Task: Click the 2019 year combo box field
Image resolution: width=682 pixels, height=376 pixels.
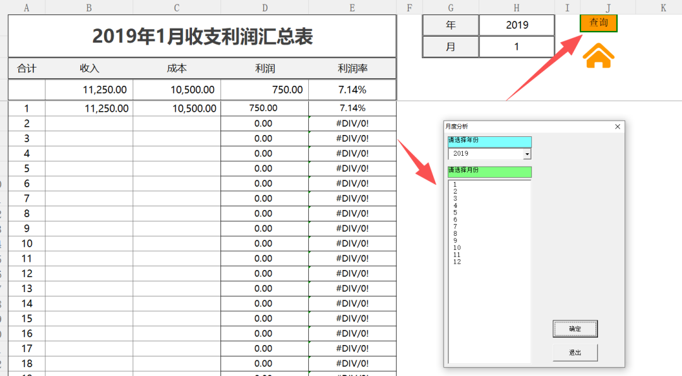Action: pyautogui.click(x=485, y=154)
